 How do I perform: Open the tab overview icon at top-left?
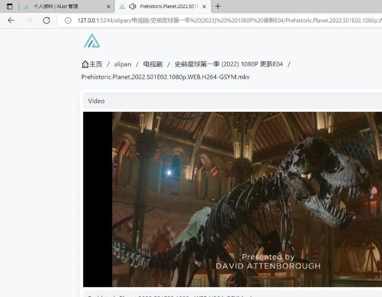click(10, 6)
